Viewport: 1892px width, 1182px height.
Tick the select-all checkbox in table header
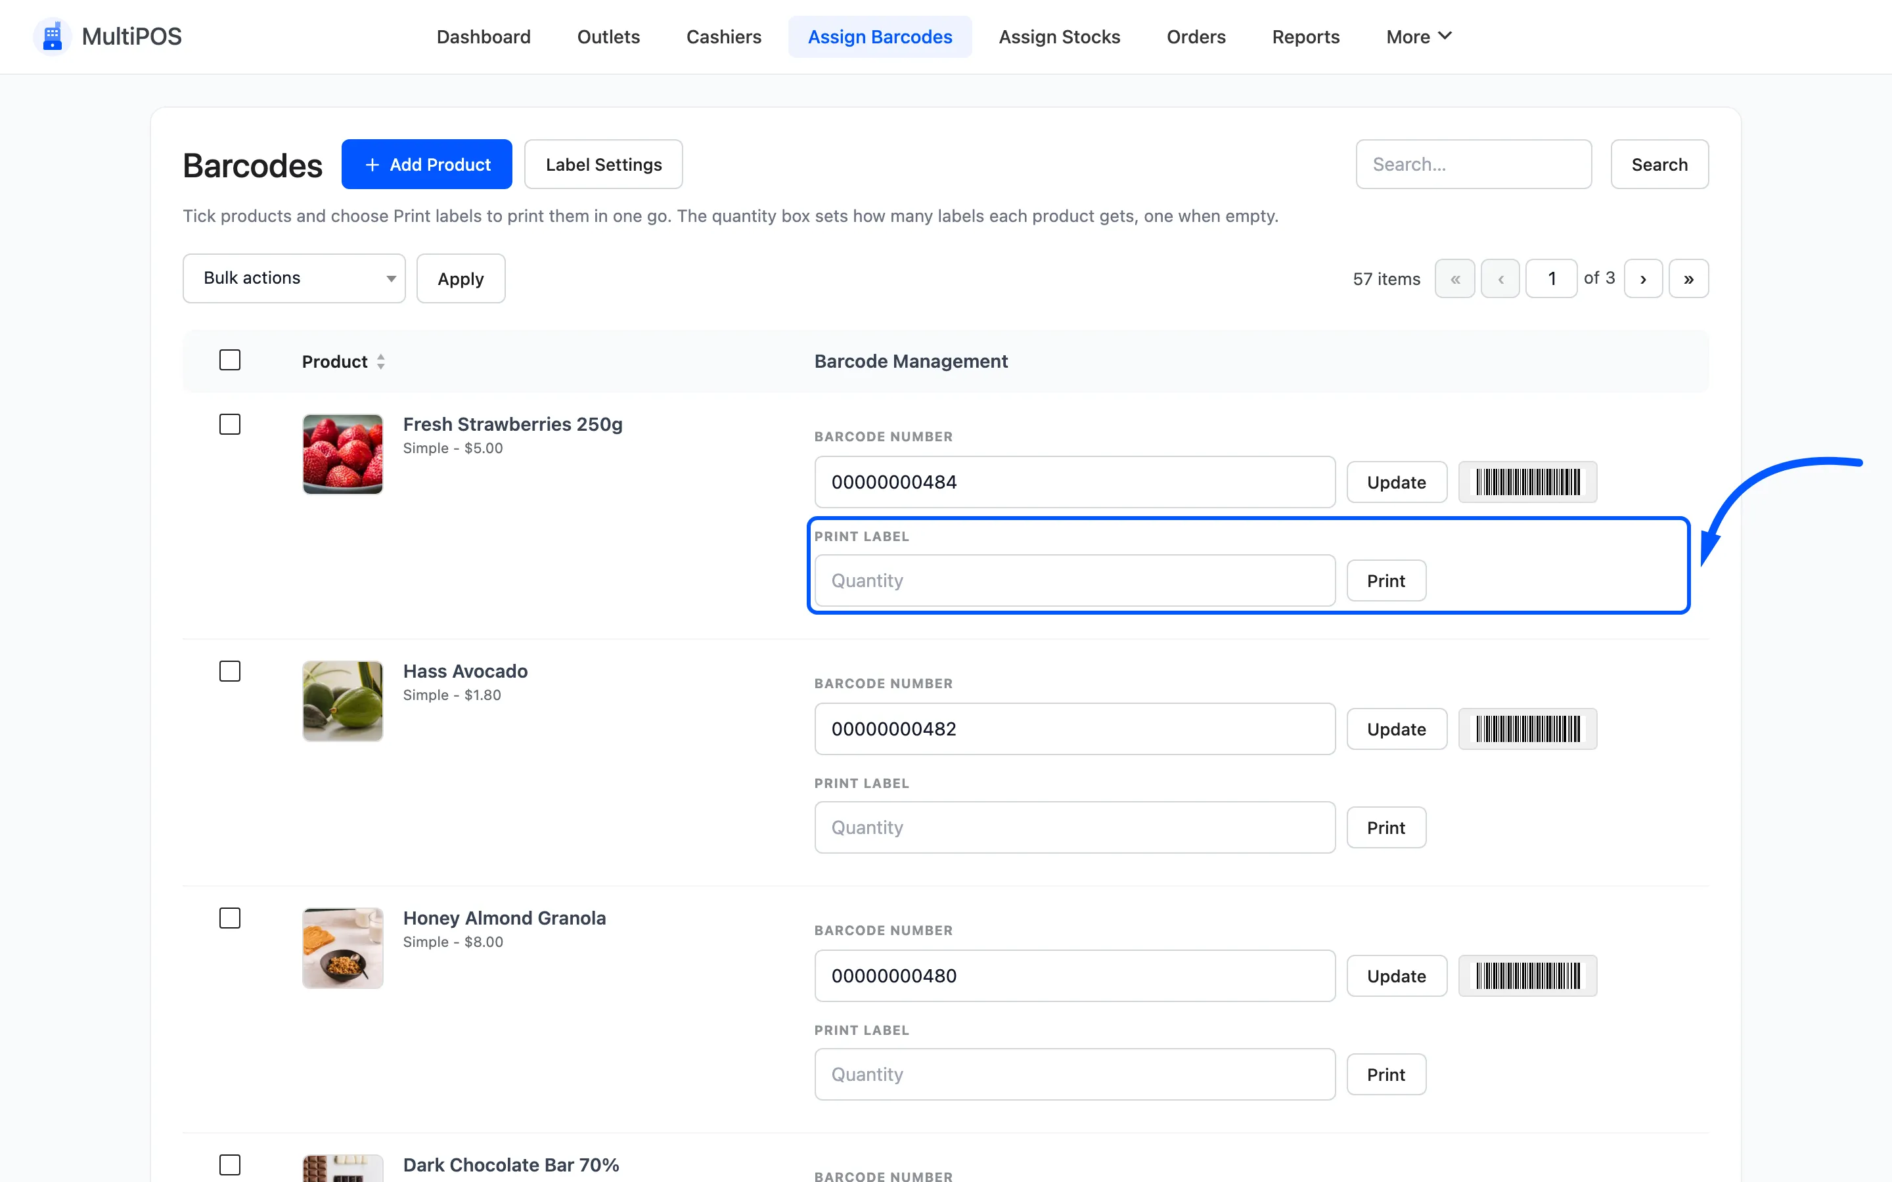(x=230, y=361)
